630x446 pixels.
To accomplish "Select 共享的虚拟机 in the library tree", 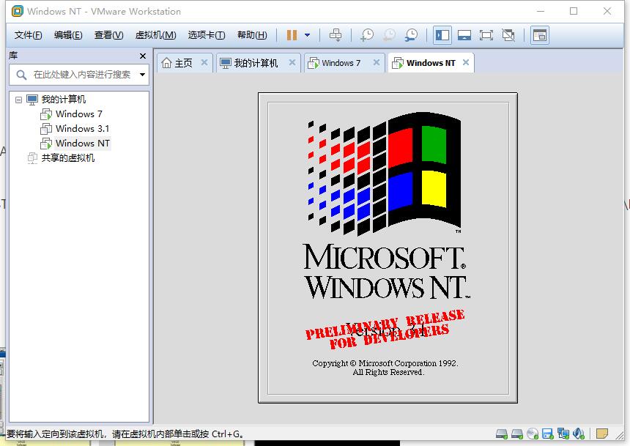I will [x=68, y=158].
